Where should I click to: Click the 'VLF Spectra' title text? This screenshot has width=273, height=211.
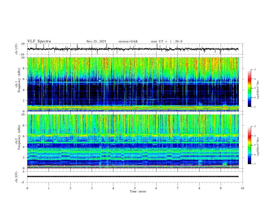point(39,41)
